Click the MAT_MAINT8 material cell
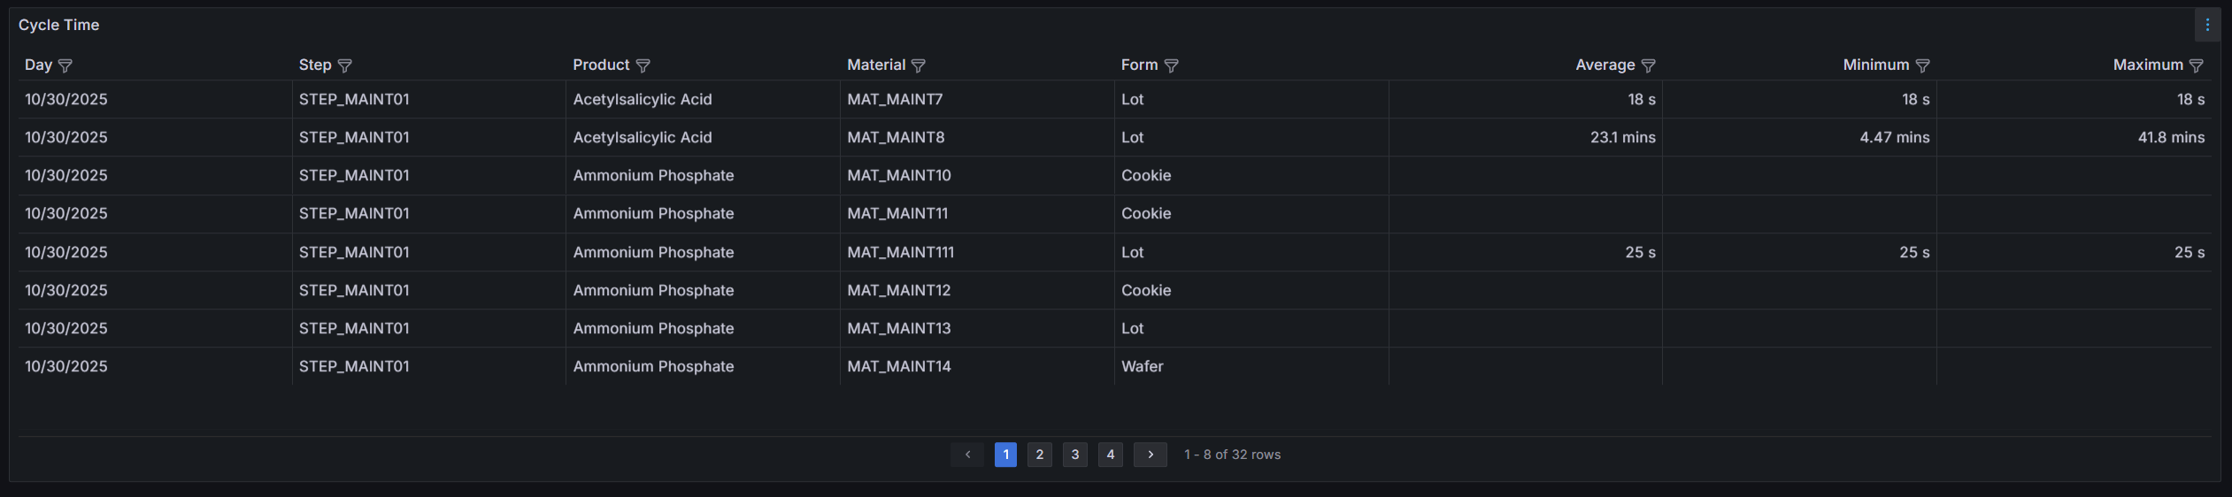Screen dimensions: 2232x497 point(896,137)
